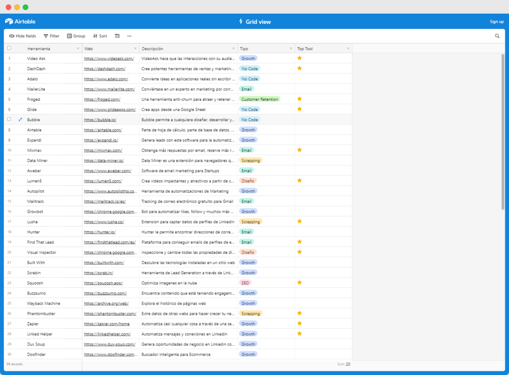Image resolution: width=509 pixels, height=375 pixels.
Task: Expand the Bubble record with the arrow icon
Action: 20,120
